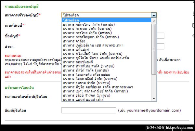Choose ธนาคาร กรุงศรีอยุธยา จำกัด (มหาชน)
The width and height of the screenshot is (195, 131).
point(107,37)
